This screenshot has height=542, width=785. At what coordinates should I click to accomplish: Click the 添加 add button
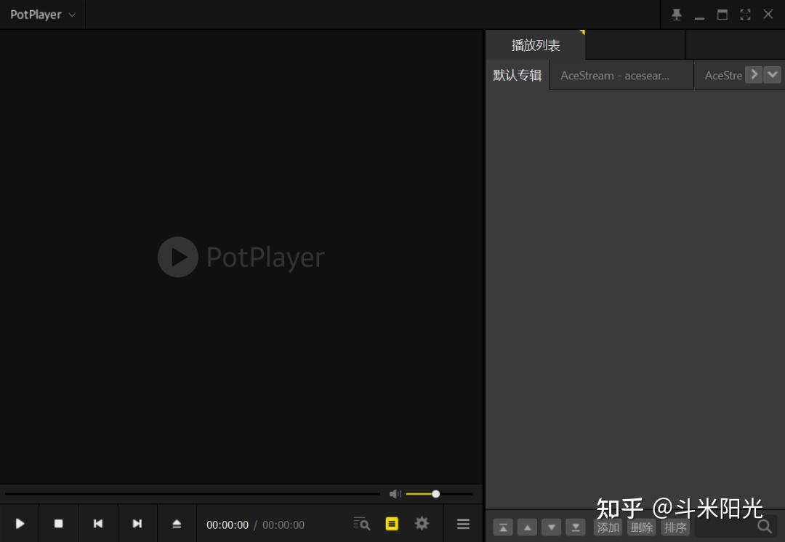click(608, 527)
